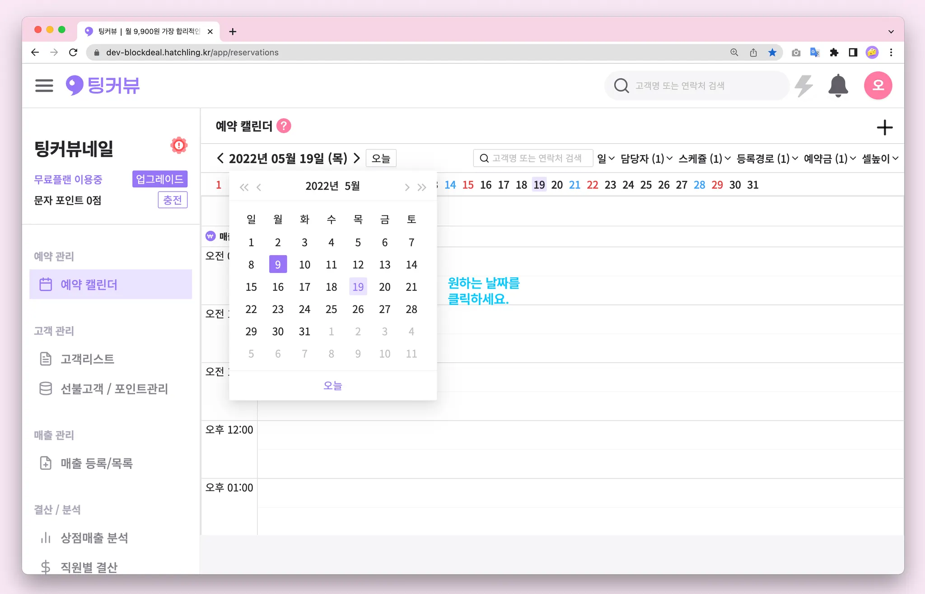The height and width of the screenshot is (594, 925).
Task: Click the top customer search field
Action: 698,85
